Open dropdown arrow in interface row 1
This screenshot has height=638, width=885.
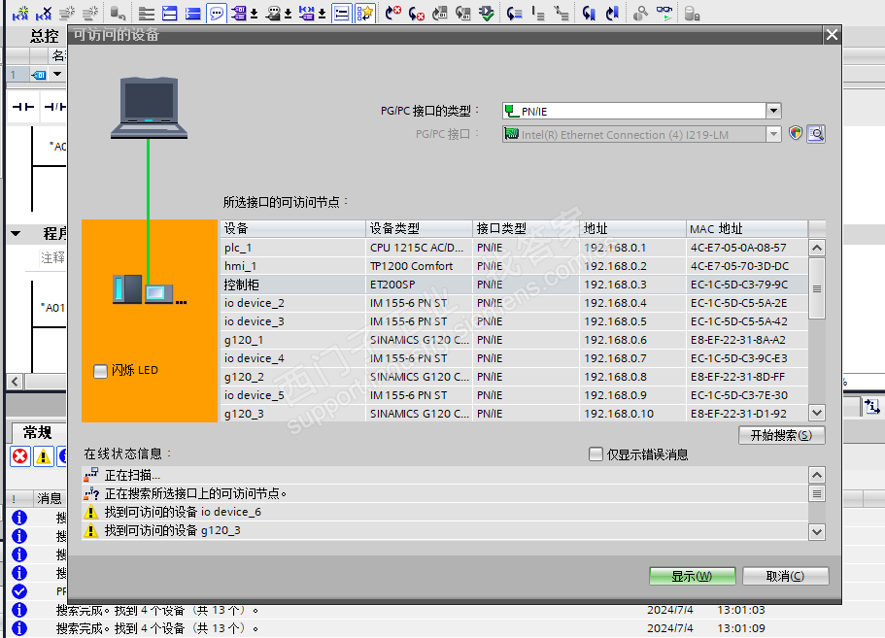coord(57,74)
